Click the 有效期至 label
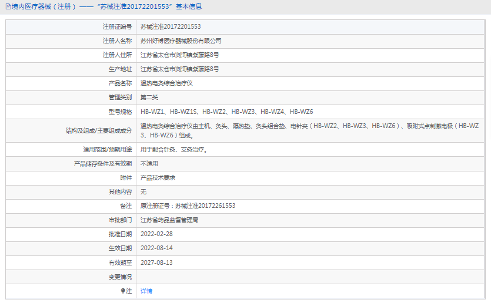The height and width of the screenshot is (303, 491). [x=120, y=262]
